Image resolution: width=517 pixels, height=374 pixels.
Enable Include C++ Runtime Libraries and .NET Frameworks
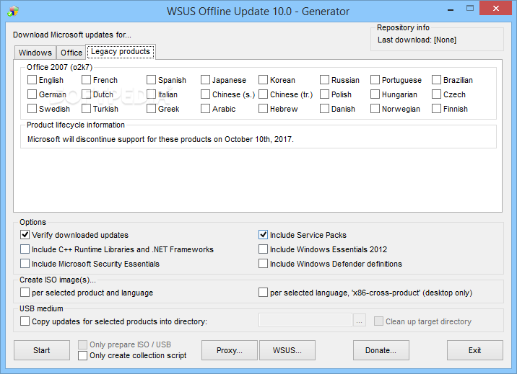tap(25, 249)
